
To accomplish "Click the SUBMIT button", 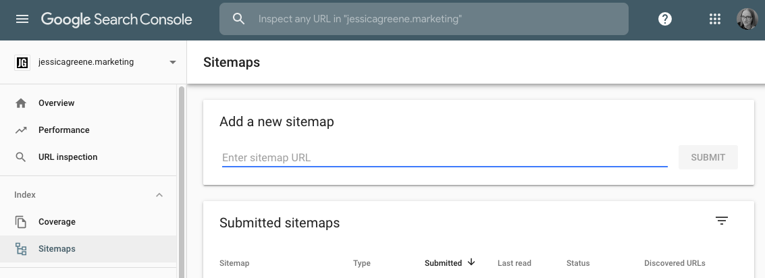I will click(x=708, y=157).
